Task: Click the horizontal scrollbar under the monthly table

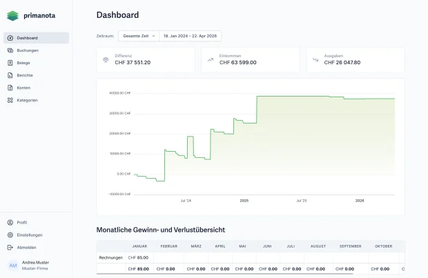Action: tap(224, 273)
